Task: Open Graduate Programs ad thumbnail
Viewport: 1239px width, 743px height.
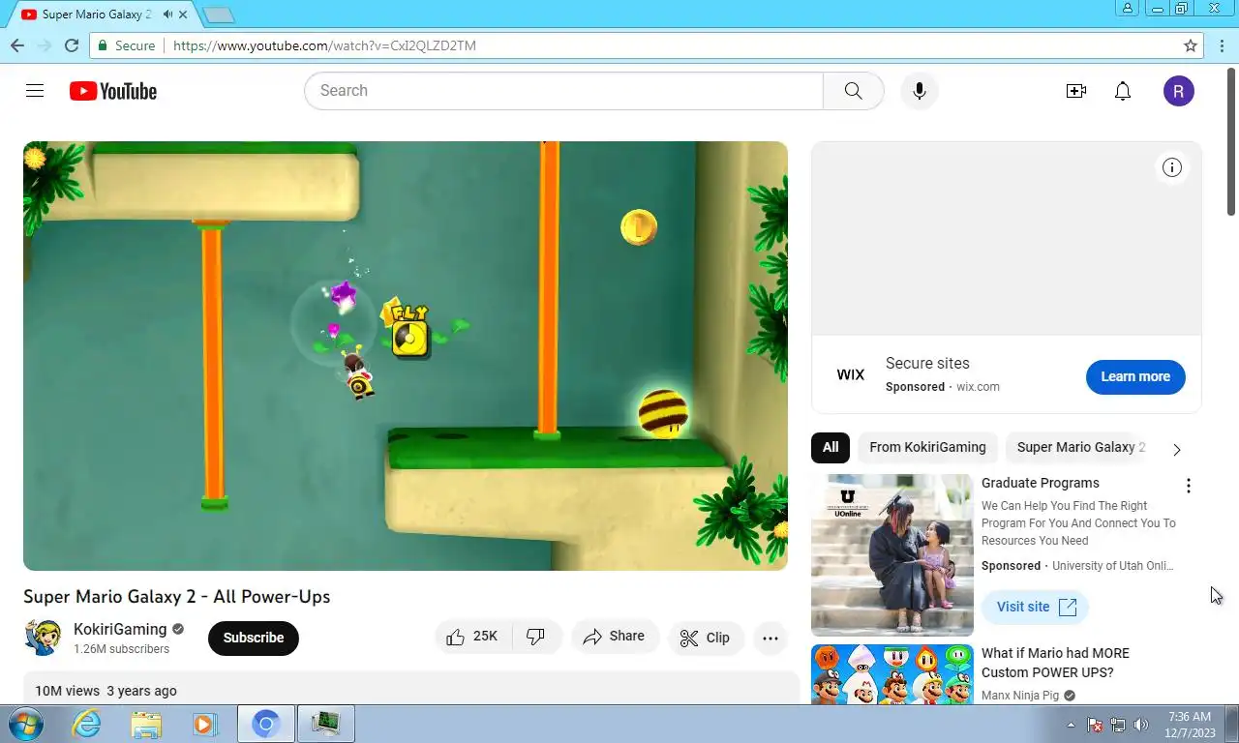Action: tap(892, 555)
